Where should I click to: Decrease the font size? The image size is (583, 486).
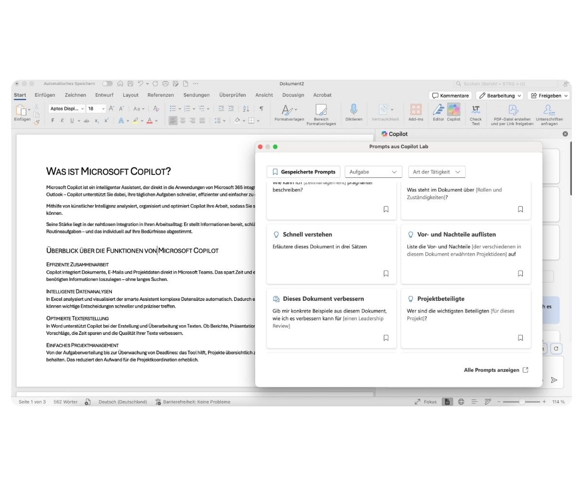121,109
